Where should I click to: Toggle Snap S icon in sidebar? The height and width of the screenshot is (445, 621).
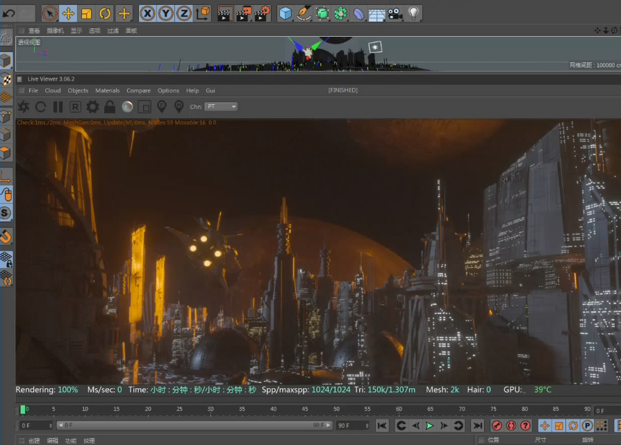tap(6, 213)
